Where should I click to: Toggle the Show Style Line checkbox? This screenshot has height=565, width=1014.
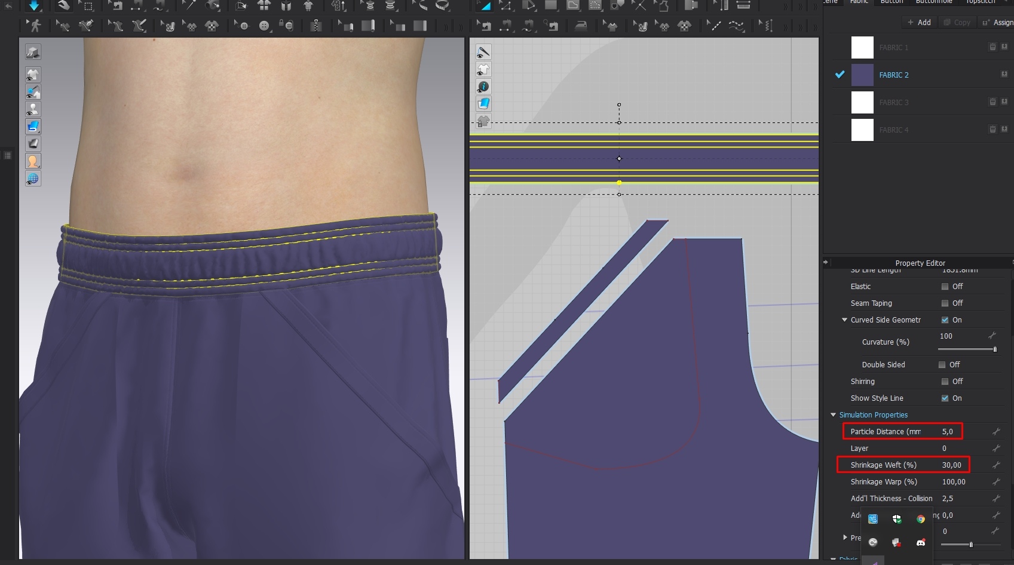pyautogui.click(x=945, y=398)
